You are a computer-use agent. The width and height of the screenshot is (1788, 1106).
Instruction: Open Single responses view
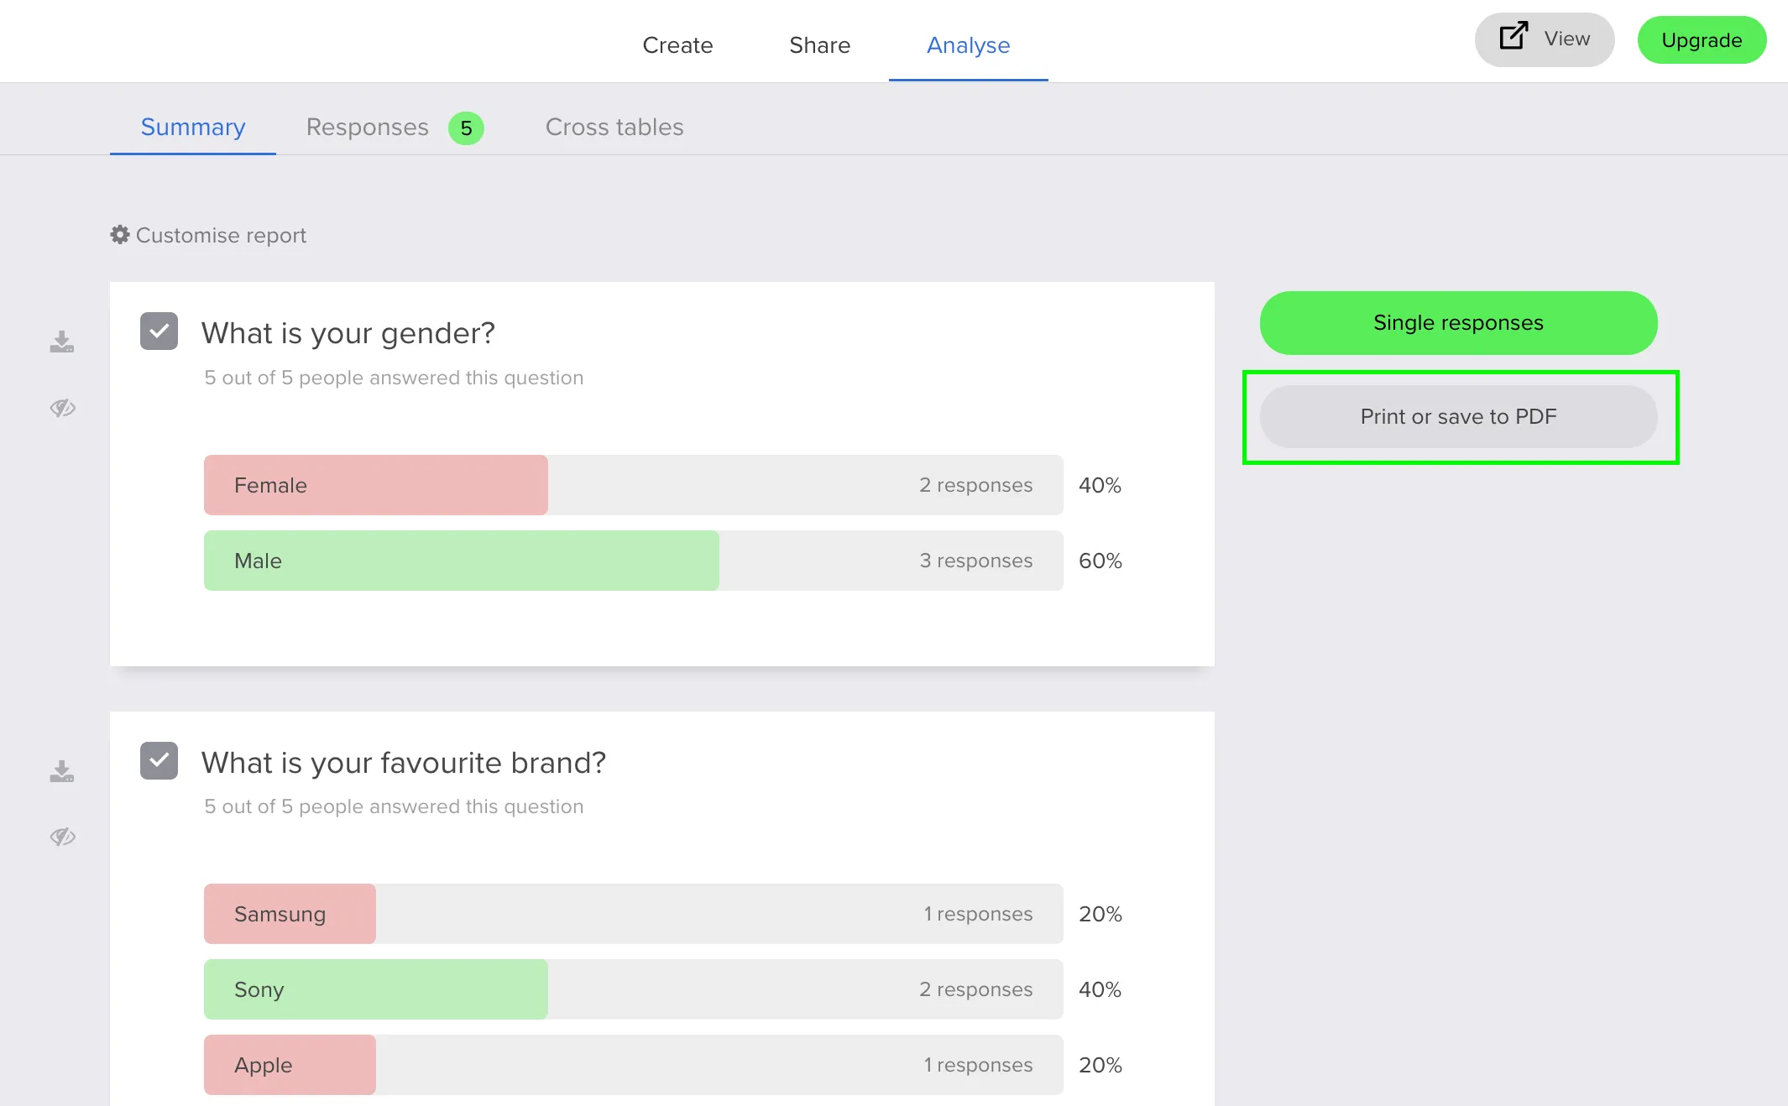(x=1458, y=323)
